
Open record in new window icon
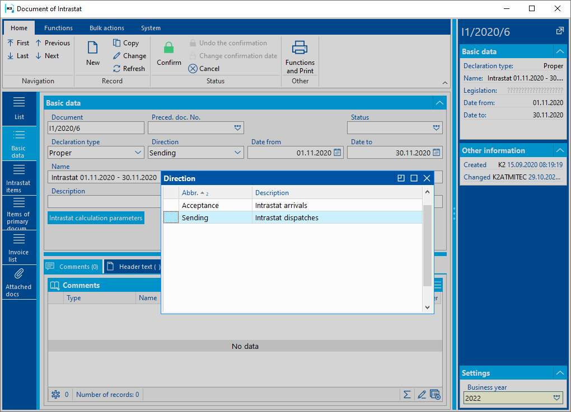[x=560, y=31]
